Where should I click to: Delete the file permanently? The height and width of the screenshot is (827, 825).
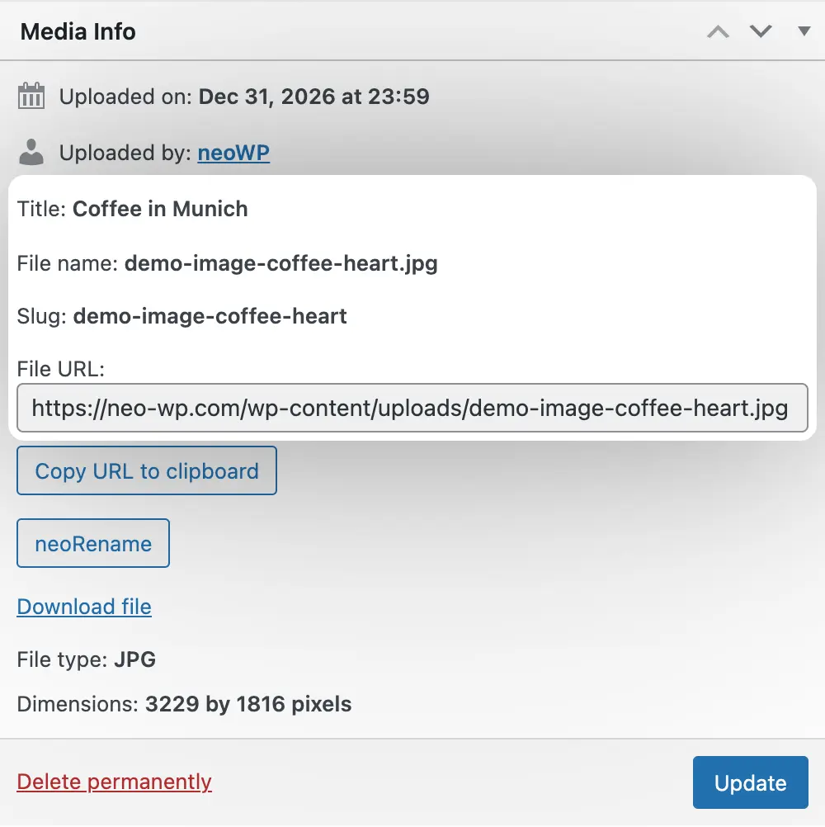pos(114,782)
